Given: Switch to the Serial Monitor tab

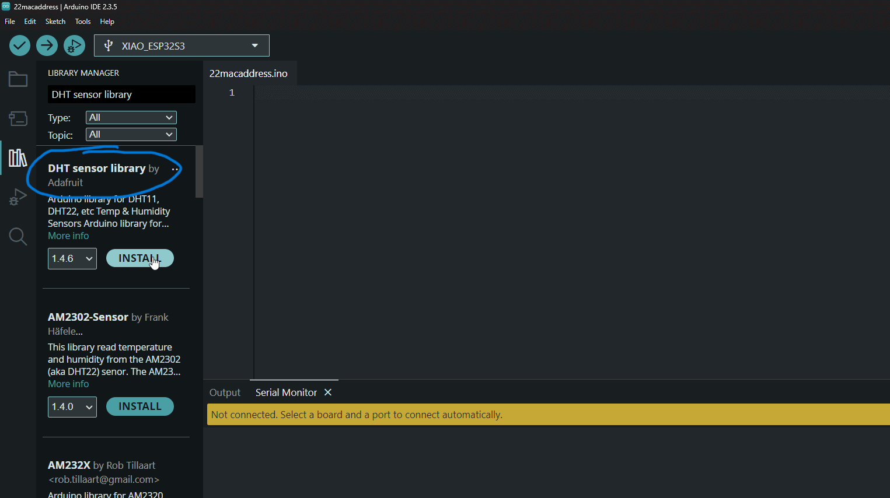Looking at the screenshot, I should [286, 392].
